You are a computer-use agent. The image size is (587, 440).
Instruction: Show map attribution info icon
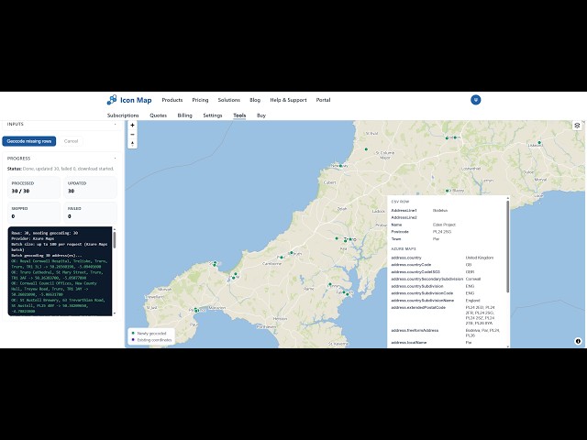tap(578, 341)
